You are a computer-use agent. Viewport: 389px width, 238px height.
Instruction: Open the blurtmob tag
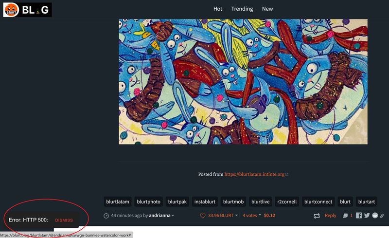pyautogui.click(x=233, y=201)
